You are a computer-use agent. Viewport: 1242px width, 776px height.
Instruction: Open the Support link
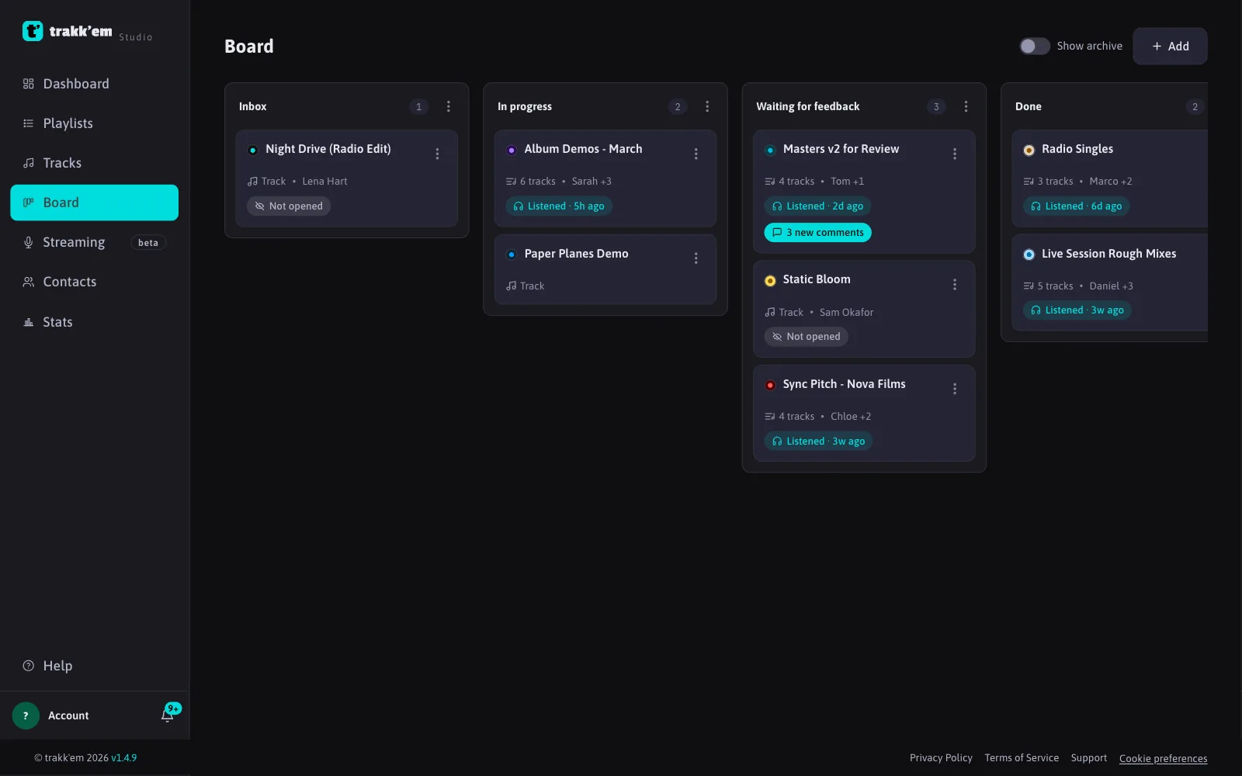click(1089, 758)
